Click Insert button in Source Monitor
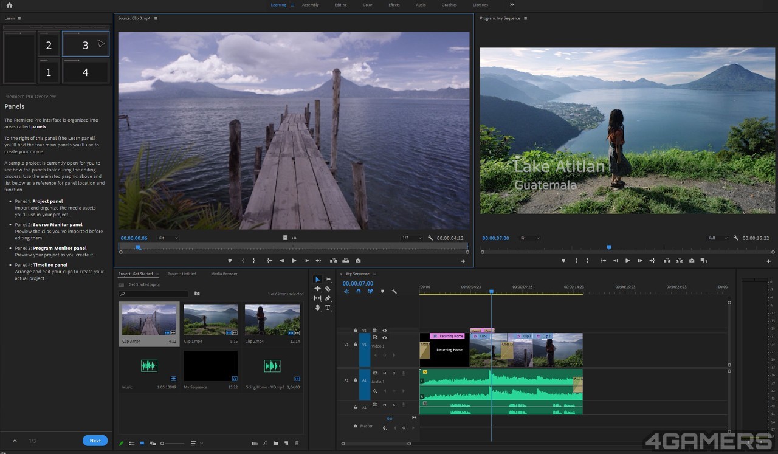Screen dimensions: 778x454 [334, 261]
